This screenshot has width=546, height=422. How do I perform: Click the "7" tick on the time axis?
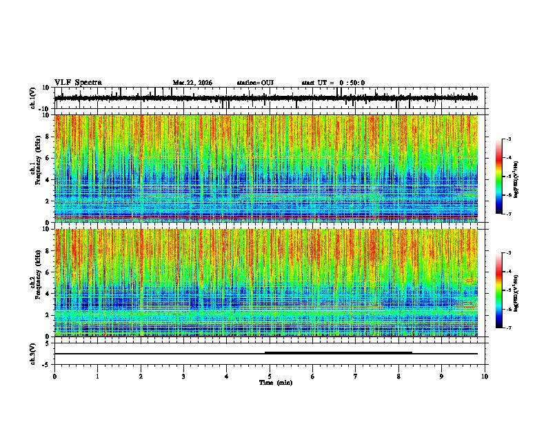pos(356,376)
